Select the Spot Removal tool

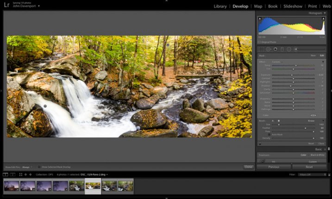(x=268, y=49)
